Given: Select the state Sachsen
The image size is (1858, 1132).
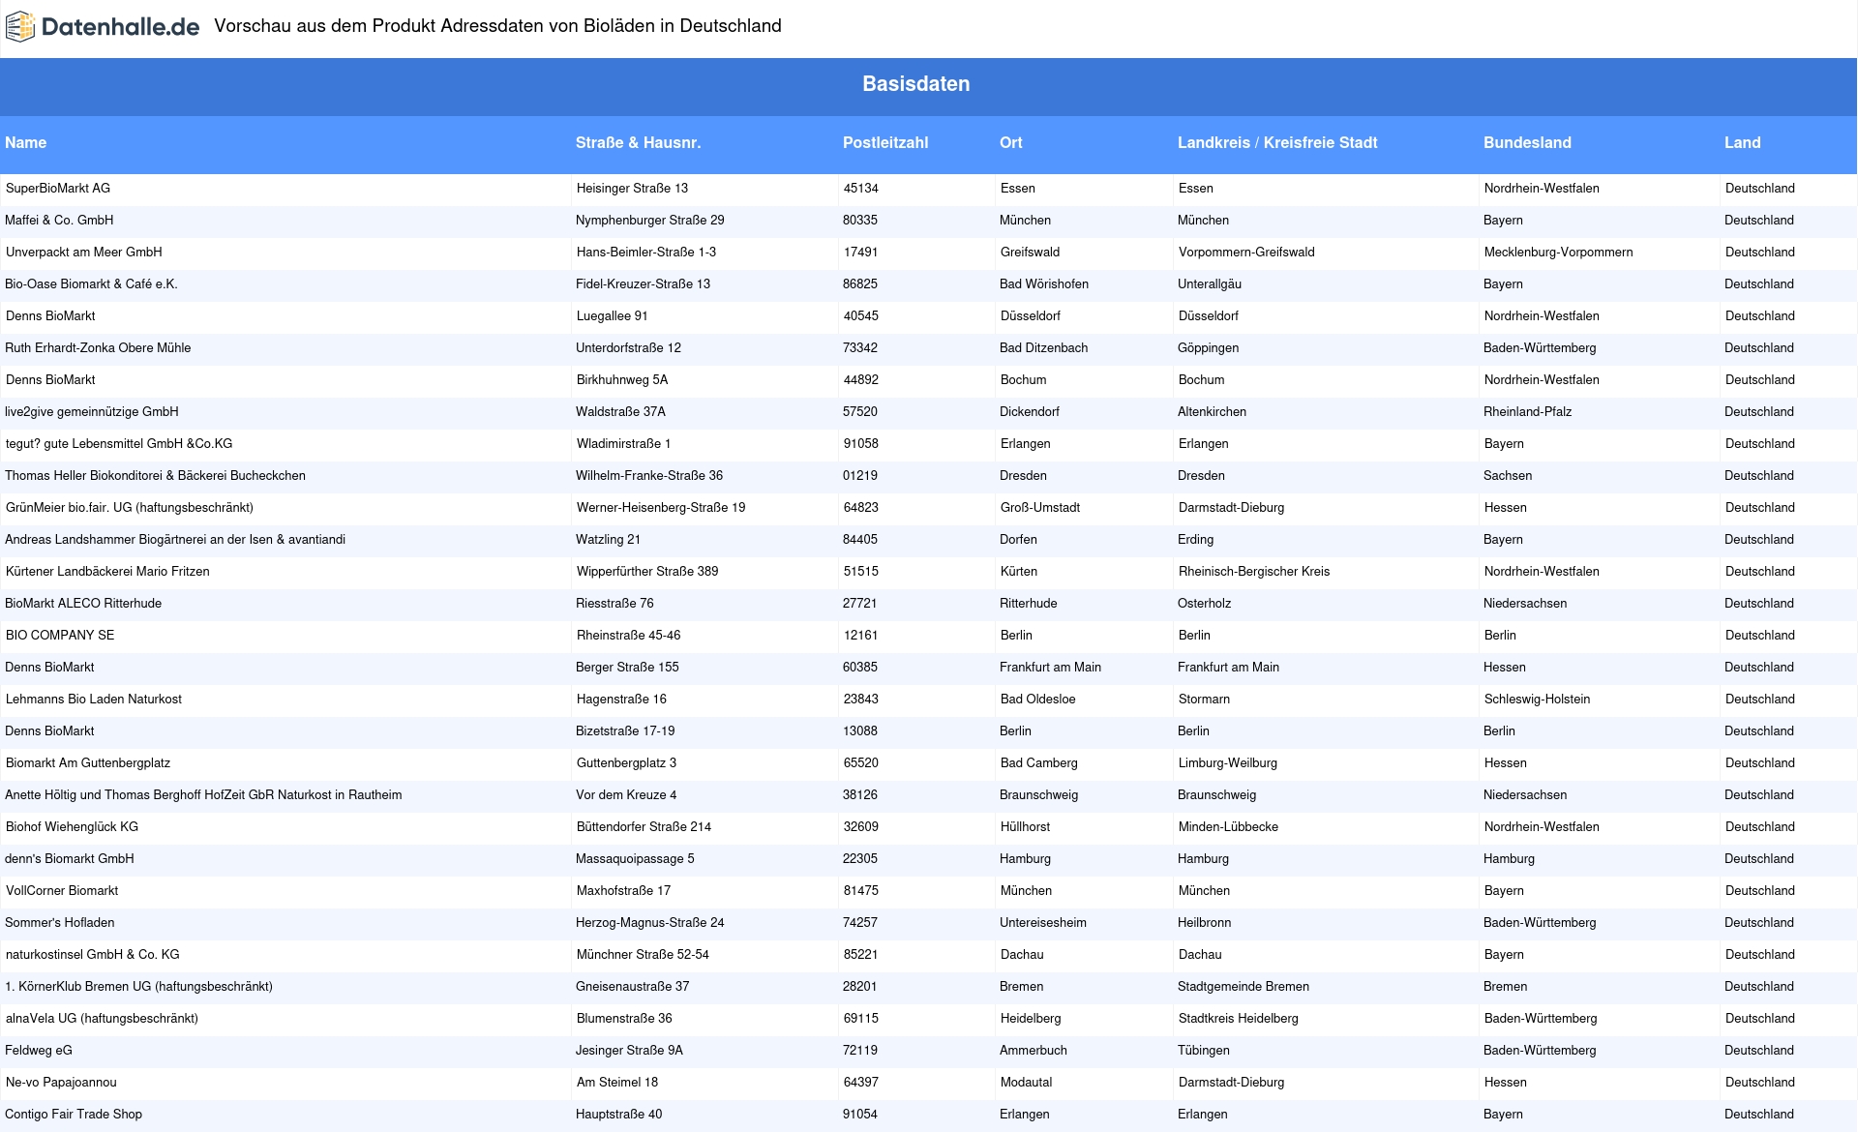Looking at the screenshot, I should point(1508,476).
